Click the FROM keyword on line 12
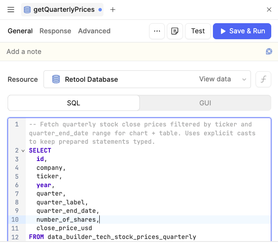278x247 pixels. point(36,237)
